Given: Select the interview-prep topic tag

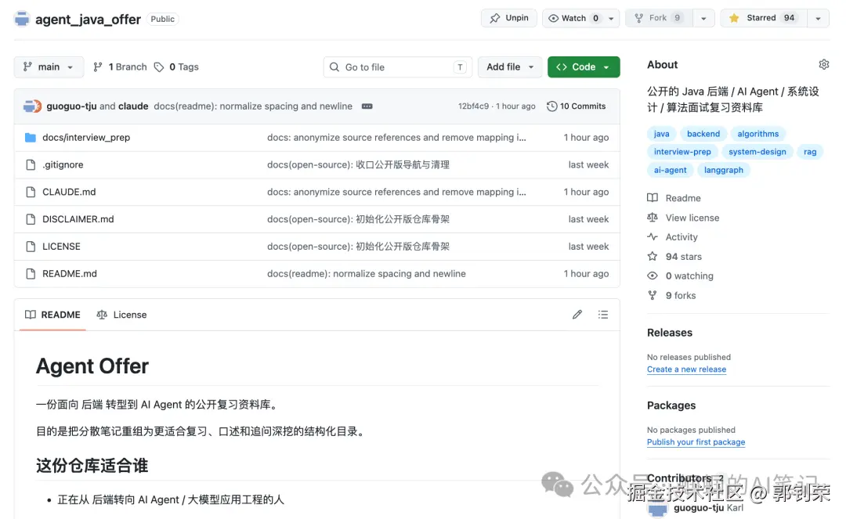Looking at the screenshot, I should click(682, 152).
